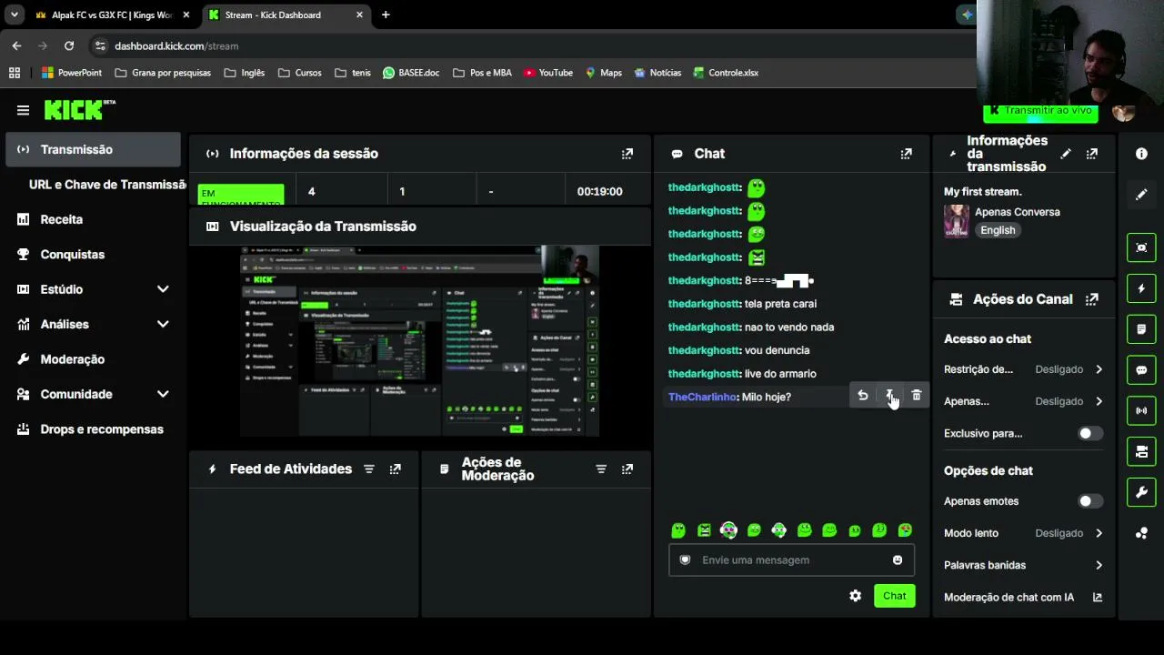The height and width of the screenshot is (655, 1164).
Task: Click the Envie uma mensagem input field
Action: [791, 560]
